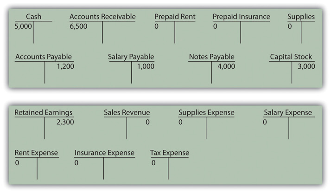Click the Retained Earnings account title
The width and height of the screenshot is (331, 193).
click(44, 113)
